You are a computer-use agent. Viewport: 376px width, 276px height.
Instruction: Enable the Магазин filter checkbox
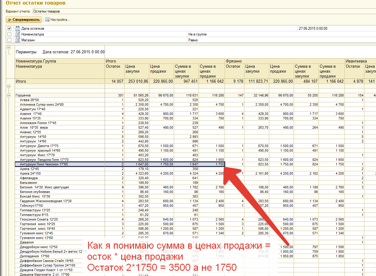click(x=9, y=40)
